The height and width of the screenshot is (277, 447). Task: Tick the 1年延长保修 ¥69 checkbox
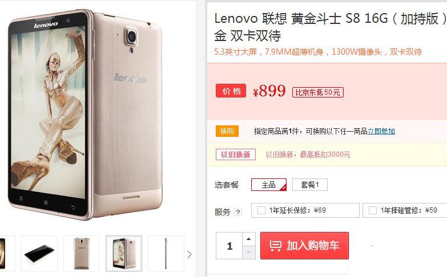261,210
